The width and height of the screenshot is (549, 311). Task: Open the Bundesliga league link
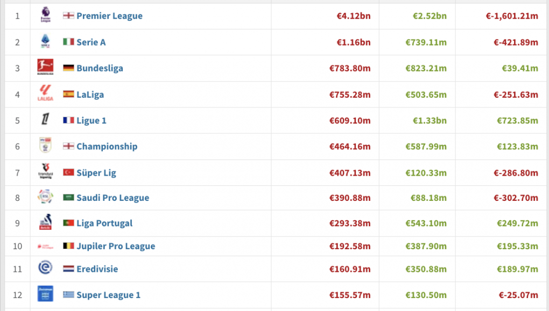(100, 68)
